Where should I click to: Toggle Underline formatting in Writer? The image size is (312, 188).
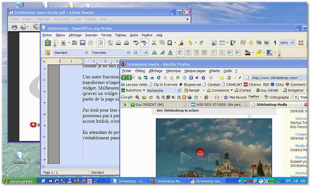point(170,53)
